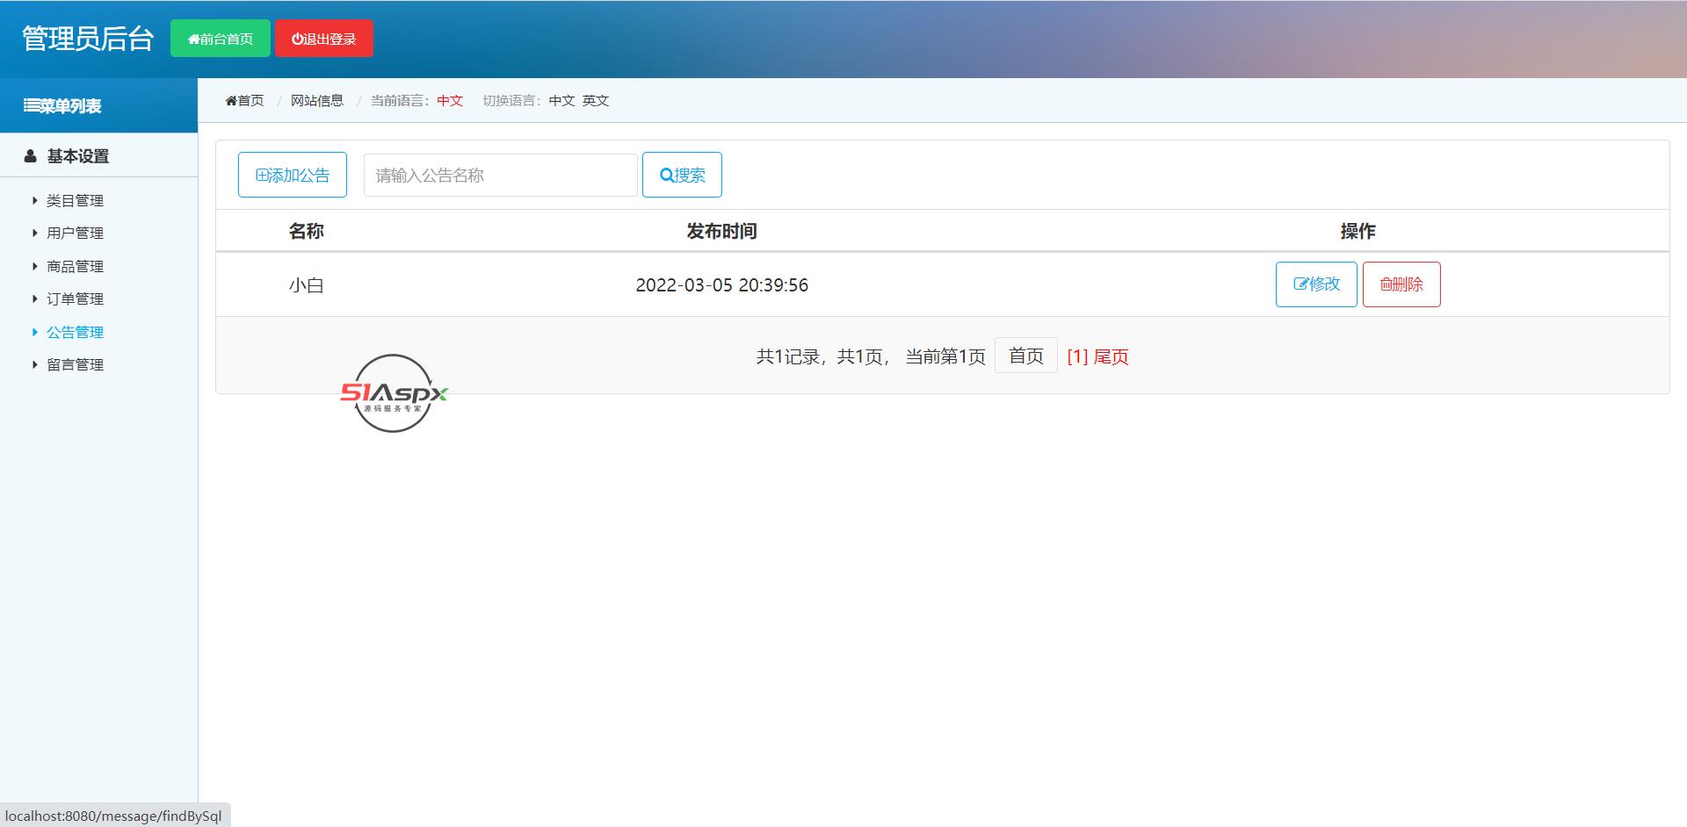This screenshot has width=1687, height=827.
Task: Click the house icon in 前台首页
Action: pyautogui.click(x=193, y=40)
